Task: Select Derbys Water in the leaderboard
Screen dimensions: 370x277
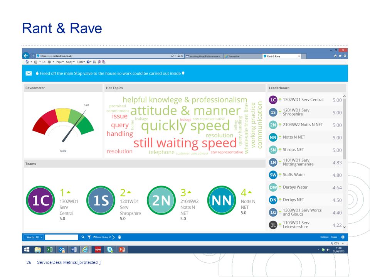Action: (x=305, y=187)
